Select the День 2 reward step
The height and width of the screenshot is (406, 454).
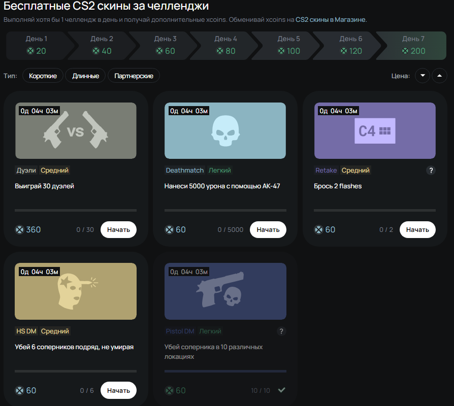[102, 46]
